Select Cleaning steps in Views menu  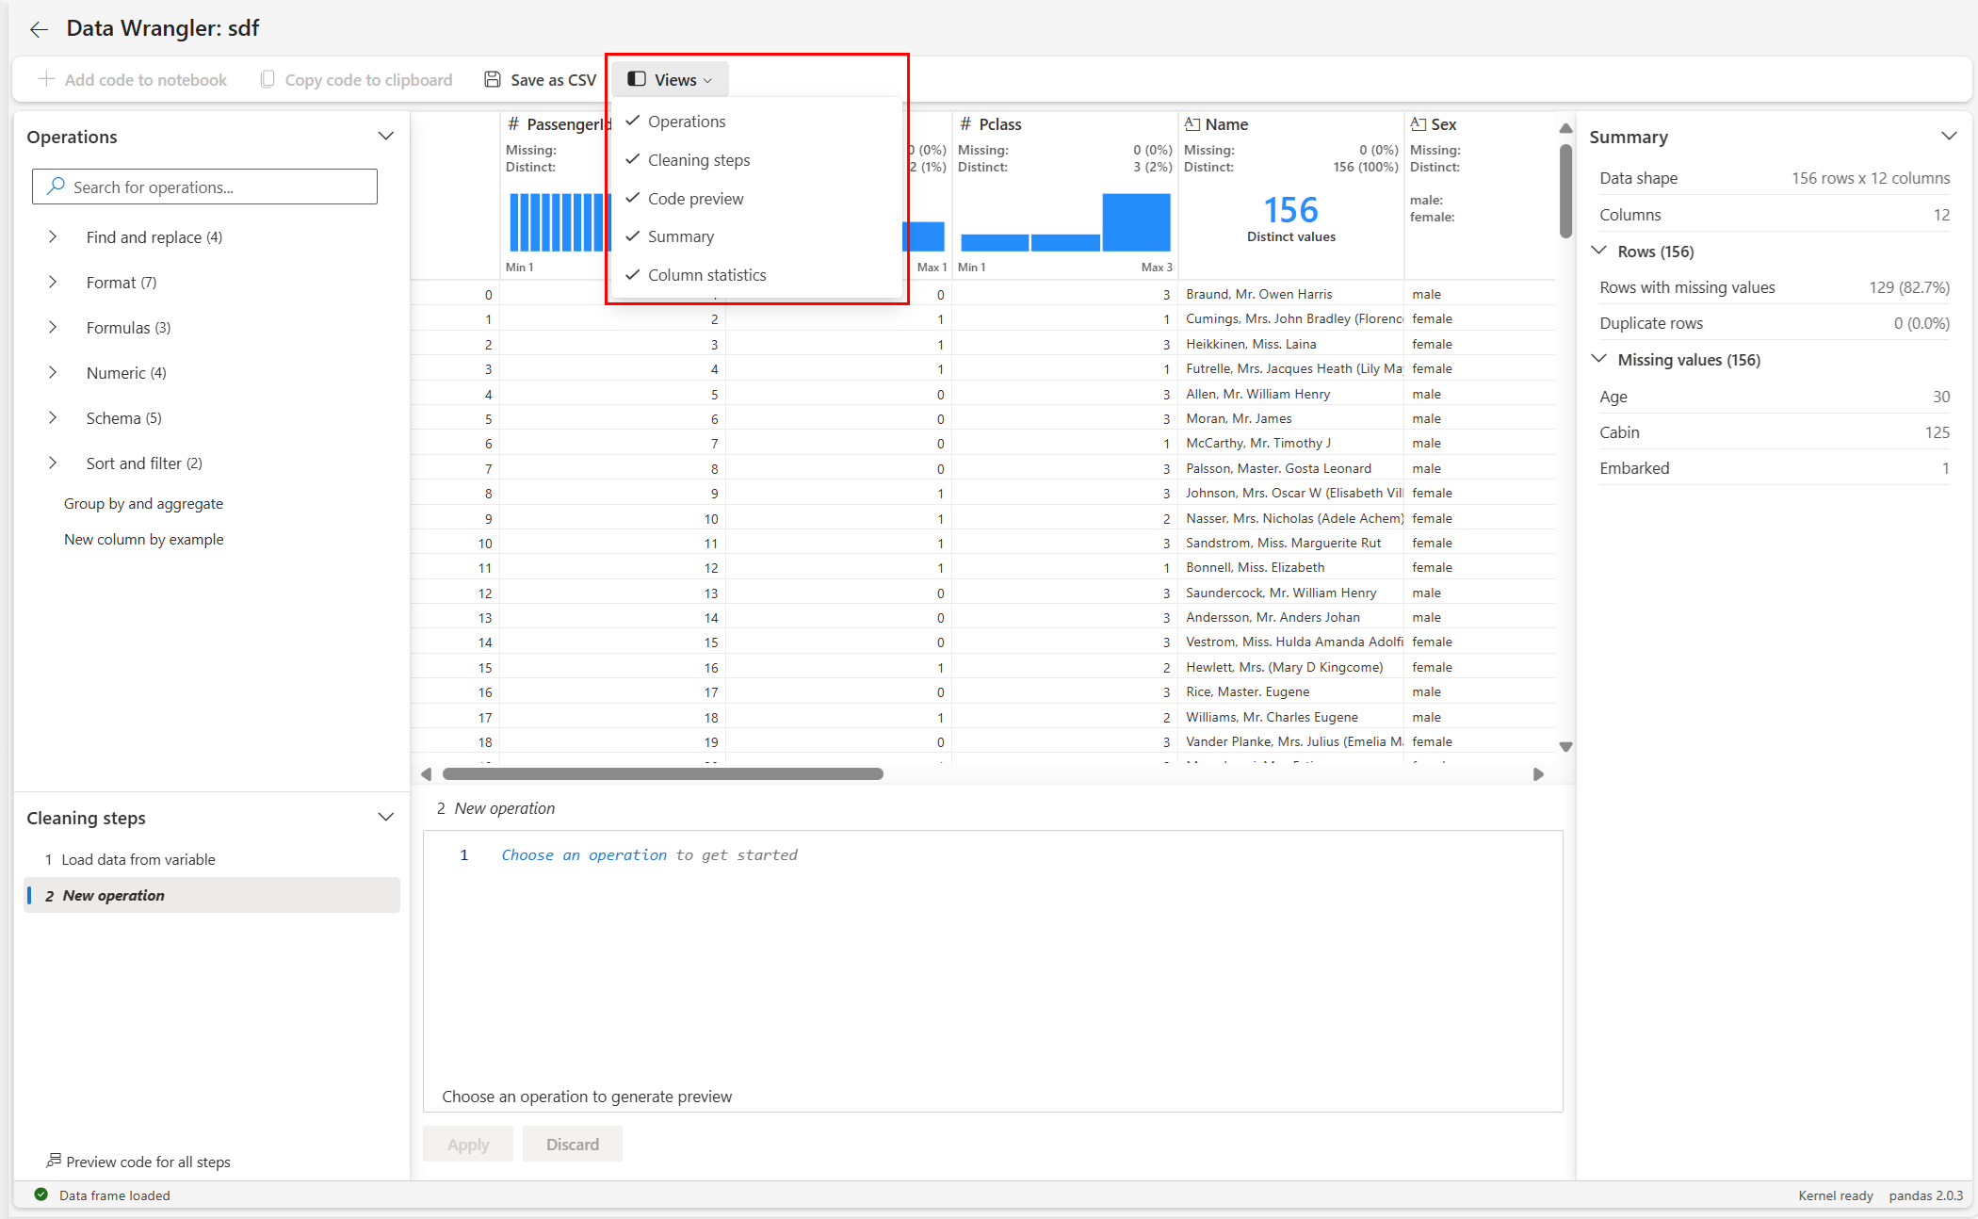pos(698,160)
